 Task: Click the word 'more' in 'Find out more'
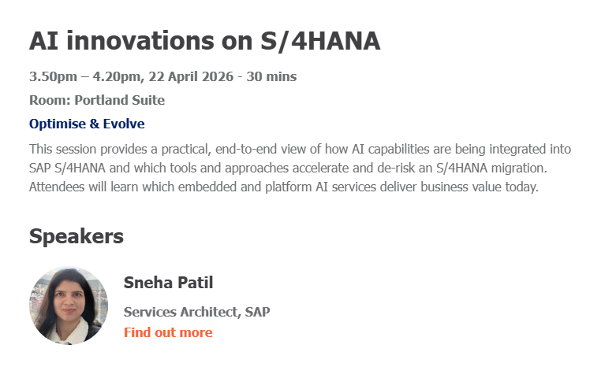coord(195,332)
